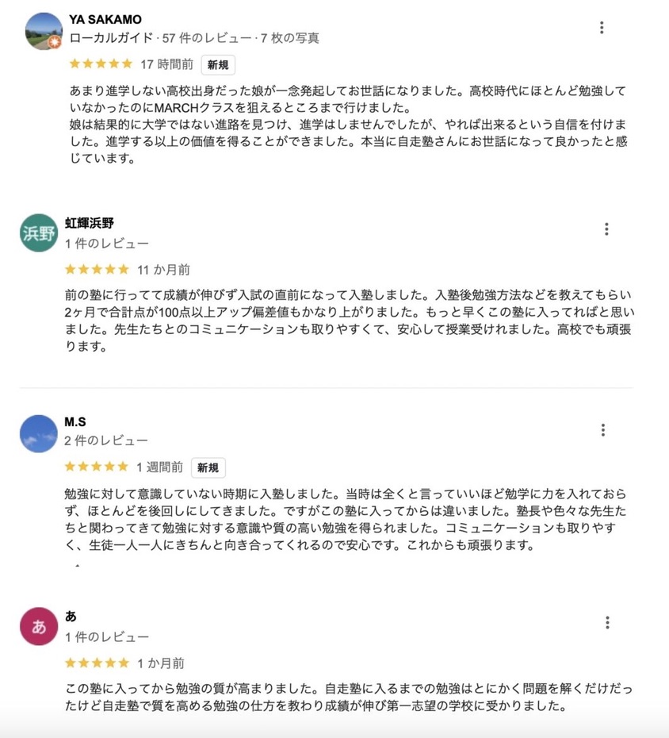Screen dimensions: 669x738
Task: Click the pink あ avatar
Action: [x=39, y=627]
